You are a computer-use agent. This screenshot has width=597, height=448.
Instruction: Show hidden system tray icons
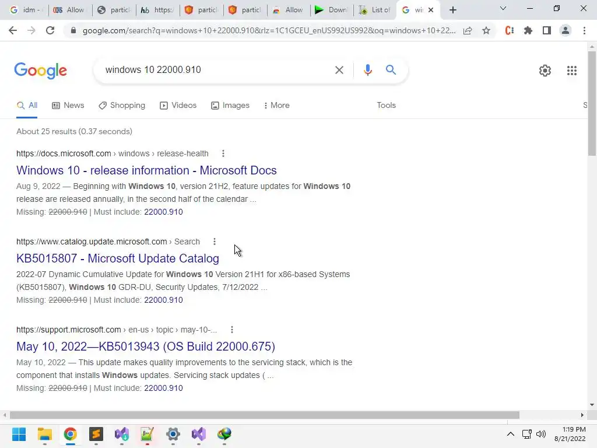click(511, 434)
